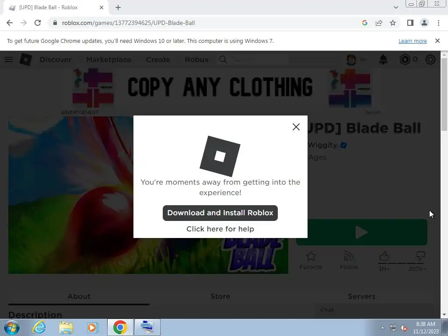Click Download and Install Roblox button
The height and width of the screenshot is (336, 448).
pos(220,213)
